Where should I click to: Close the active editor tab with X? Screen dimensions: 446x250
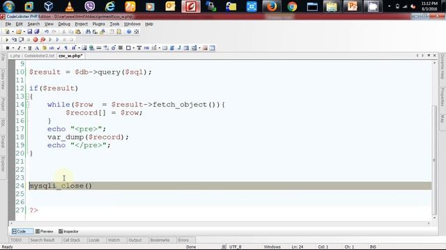(x=434, y=56)
